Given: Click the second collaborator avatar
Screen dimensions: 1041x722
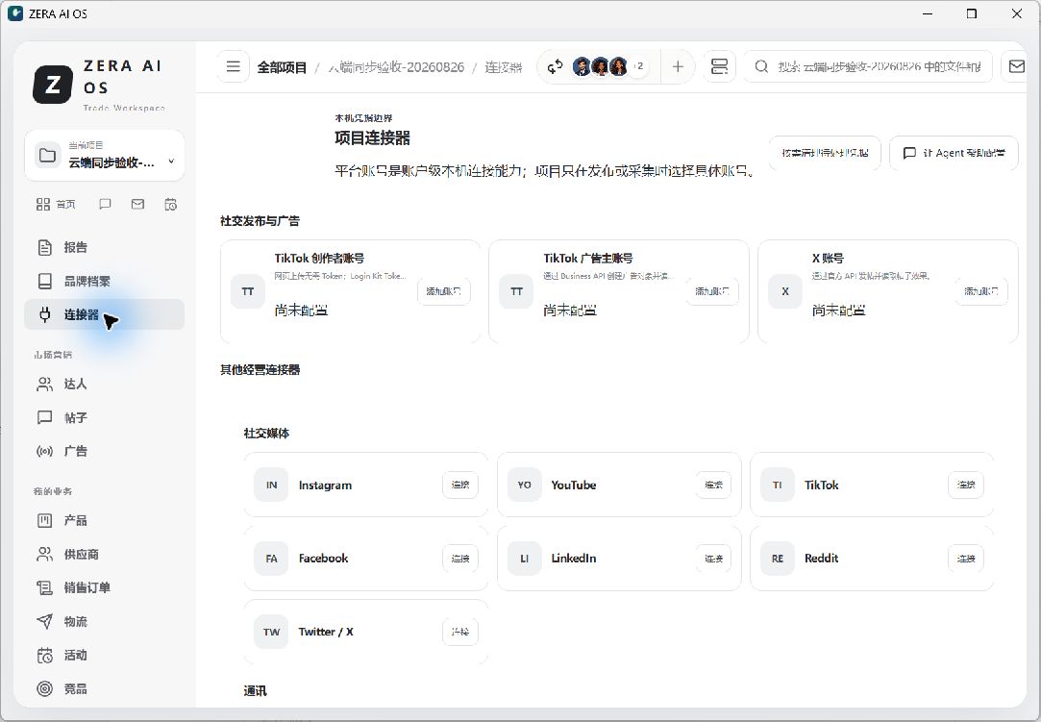Looking at the screenshot, I should click(600, 66).
